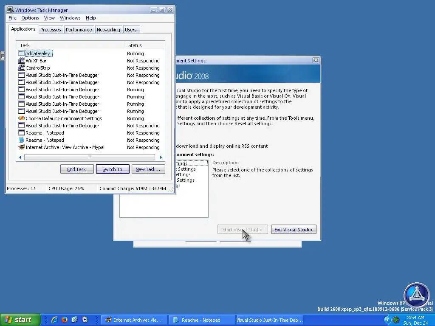The height and width of the screenshot is (326, 435).
Task: Open the File menu in Task Manager
Action: [12, 18]
